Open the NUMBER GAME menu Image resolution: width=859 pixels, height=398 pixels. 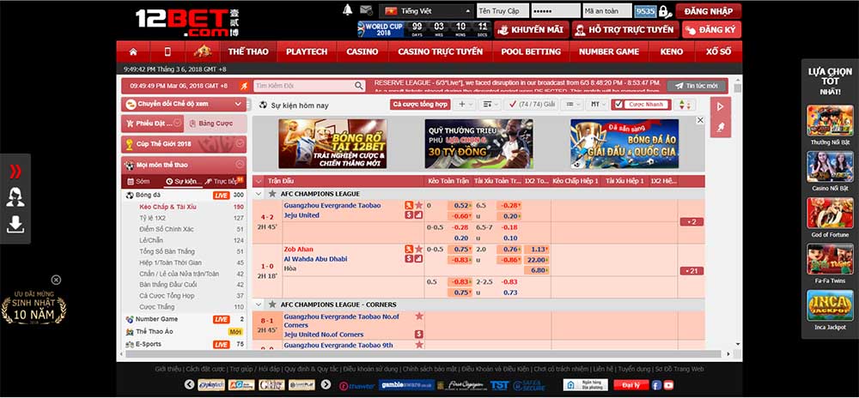pyautogui.click(x=609, y=52)
